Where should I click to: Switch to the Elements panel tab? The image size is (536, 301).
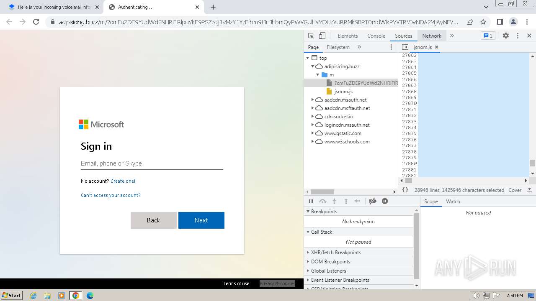pos(348,36)
